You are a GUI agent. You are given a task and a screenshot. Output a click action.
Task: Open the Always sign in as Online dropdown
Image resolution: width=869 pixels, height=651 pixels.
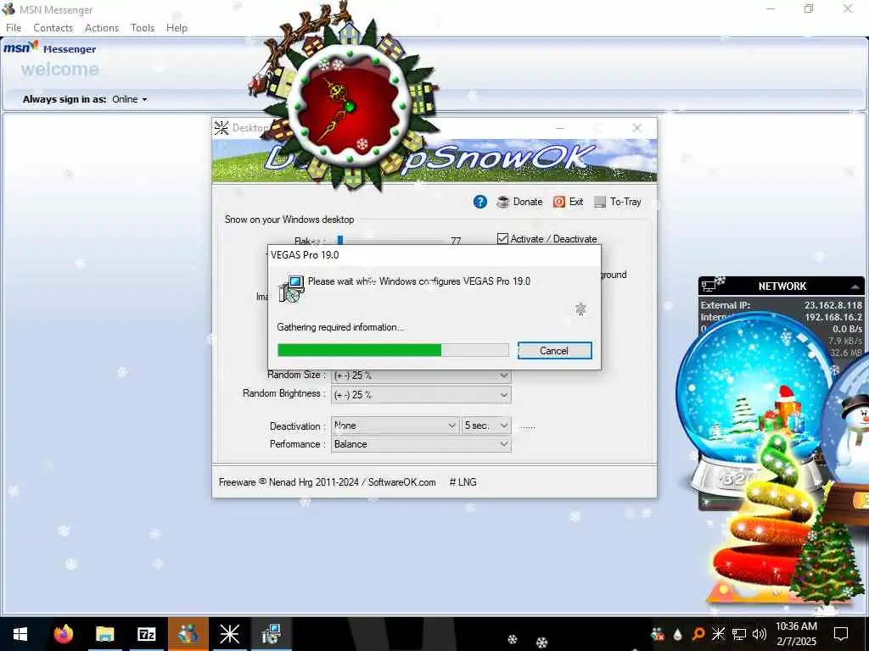click(x=130, y=100)
